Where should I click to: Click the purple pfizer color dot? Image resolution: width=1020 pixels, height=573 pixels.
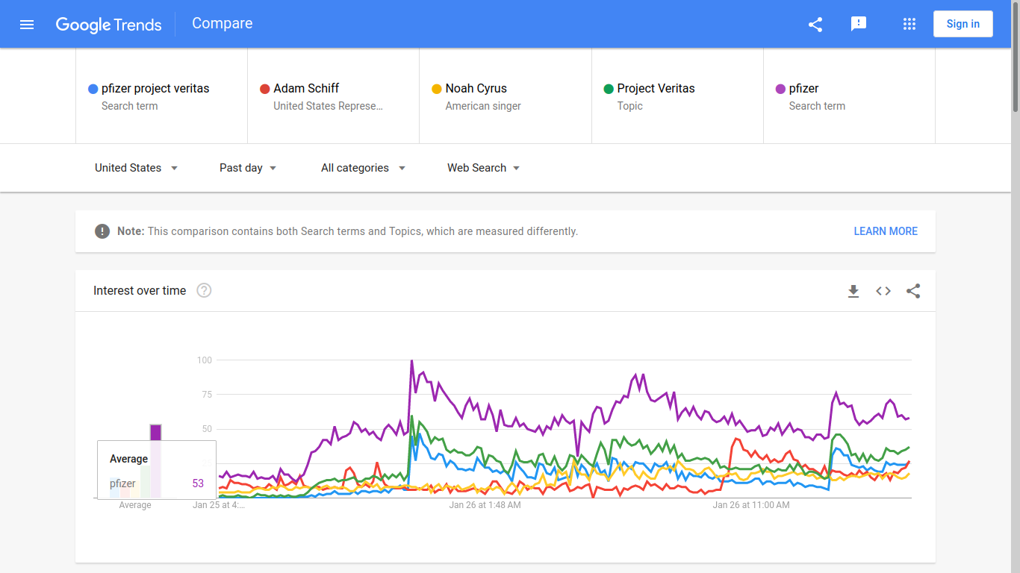pyautogui.click(x=780, y=89)
